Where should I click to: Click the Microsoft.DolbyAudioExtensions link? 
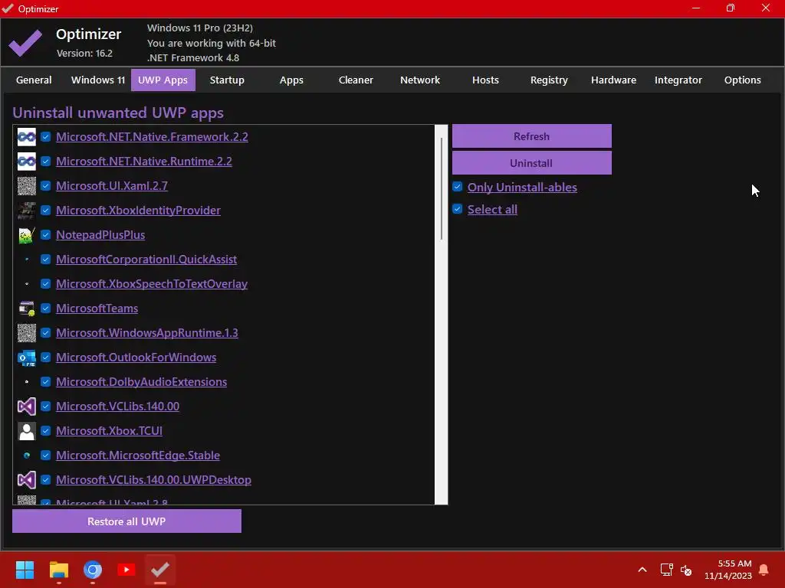[141, 382]
